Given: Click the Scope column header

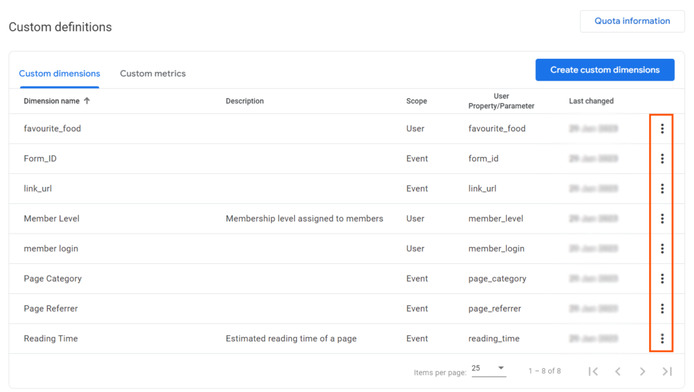Looking at the screenshot, I should click(417, 101).
